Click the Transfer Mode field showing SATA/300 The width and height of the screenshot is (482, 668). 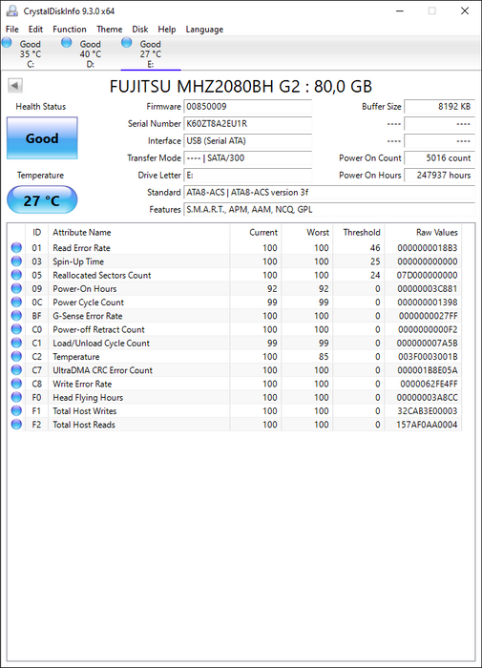click(247, 157)
